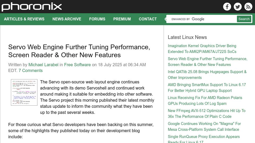Open the RSS feed icon
Viewport: 255px width, 143px height.
(248, 7)
